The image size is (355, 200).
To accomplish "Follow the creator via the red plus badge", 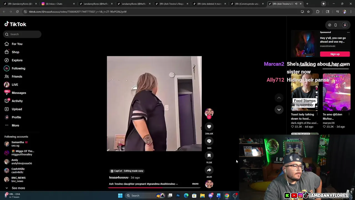I will click(x=209, y=117).
